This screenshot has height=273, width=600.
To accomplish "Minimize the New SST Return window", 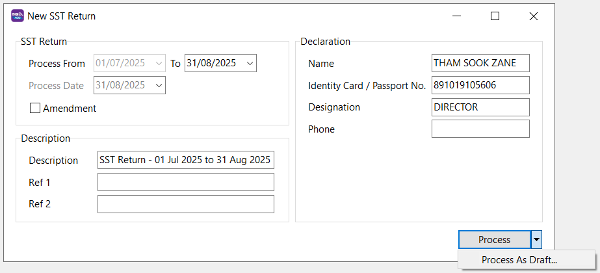I will [x=456, y=16].
